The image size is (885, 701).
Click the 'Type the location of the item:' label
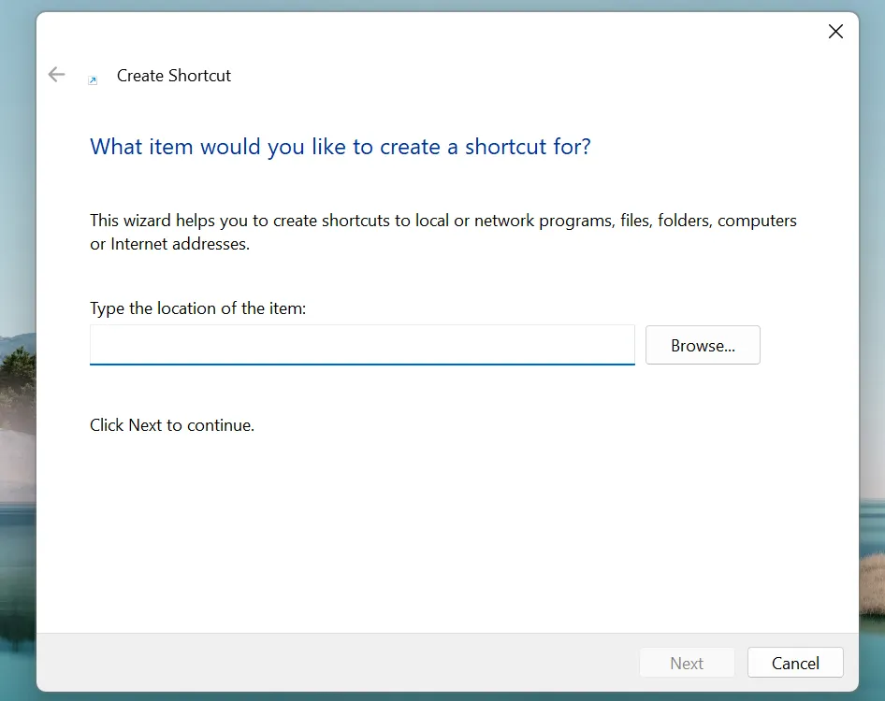(x=197, y=308)
